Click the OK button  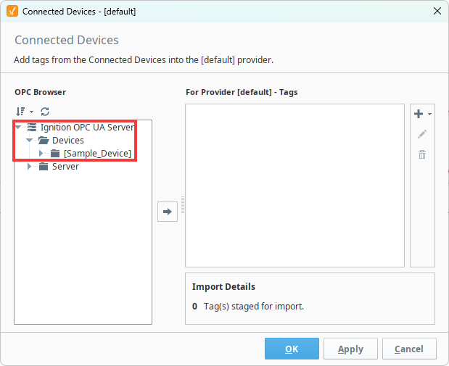click(x=292, y=349)
